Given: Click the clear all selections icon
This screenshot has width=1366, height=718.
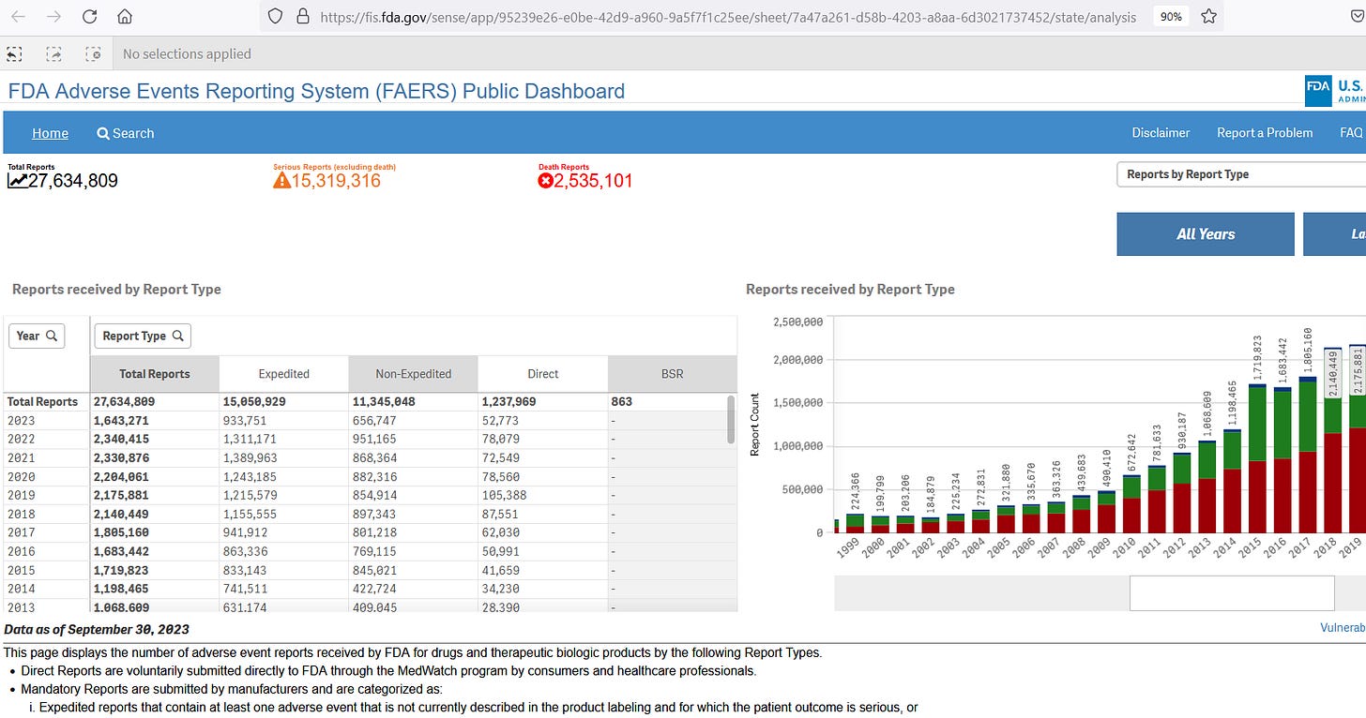Looking at the screenshot, I should 93,53.
